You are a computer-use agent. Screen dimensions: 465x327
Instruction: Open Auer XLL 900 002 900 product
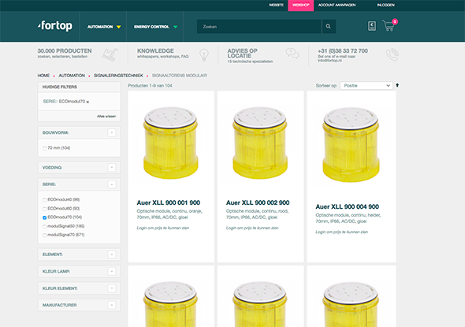coord(258,203)
